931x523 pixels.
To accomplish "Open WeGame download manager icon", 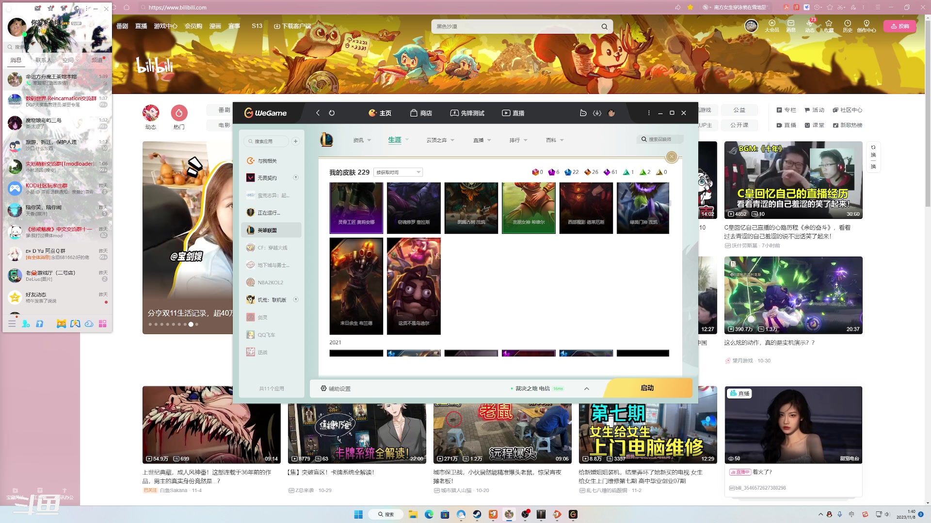I will coord(597,113).
